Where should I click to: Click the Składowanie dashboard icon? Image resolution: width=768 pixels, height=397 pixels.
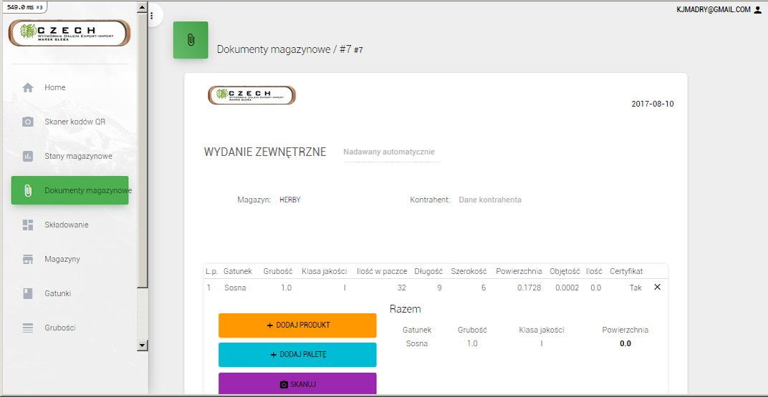tap(28, 225)
